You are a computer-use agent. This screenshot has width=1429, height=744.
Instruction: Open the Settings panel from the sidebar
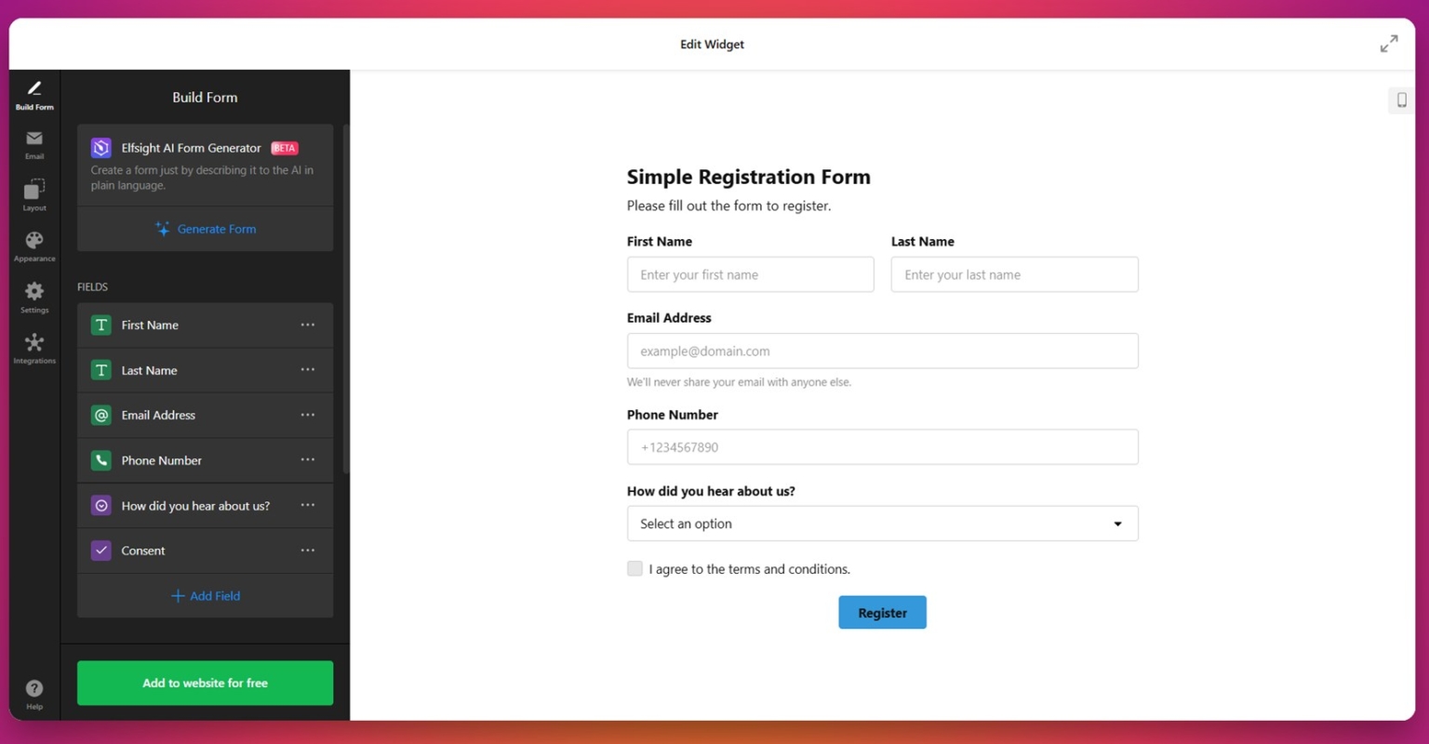pos(33,296)
